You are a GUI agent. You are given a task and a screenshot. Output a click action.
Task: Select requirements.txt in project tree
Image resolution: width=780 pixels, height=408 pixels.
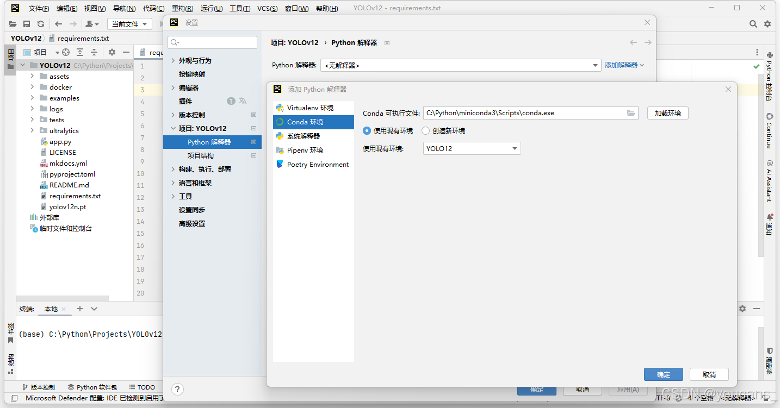[x=75, y=196]
